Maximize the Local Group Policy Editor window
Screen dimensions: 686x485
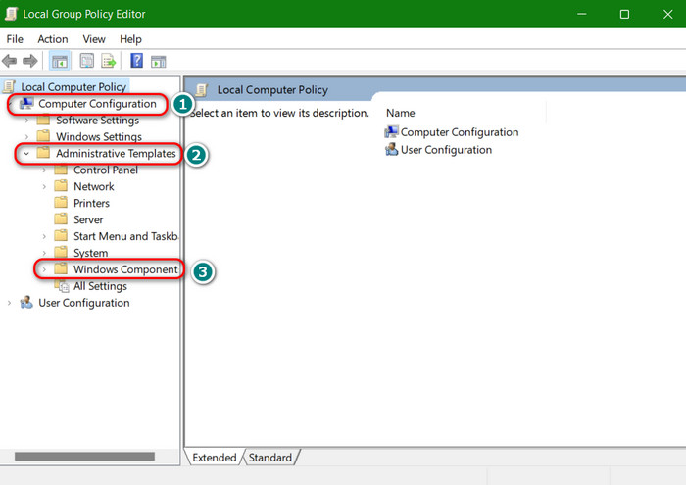624,14
